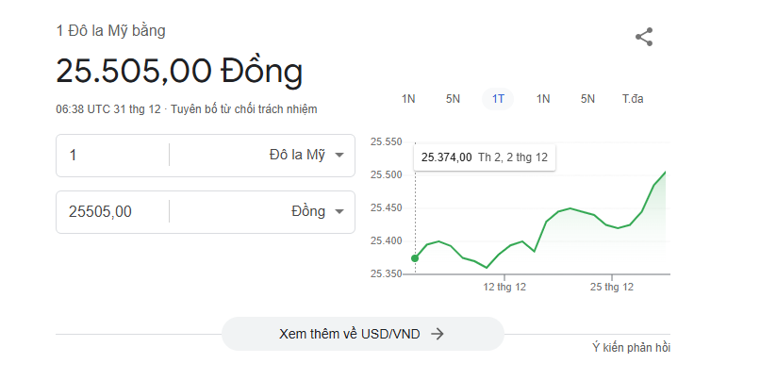
Task: Click the arrow icon beside Xem thêm về USD/VND
Action: point(438,334)
